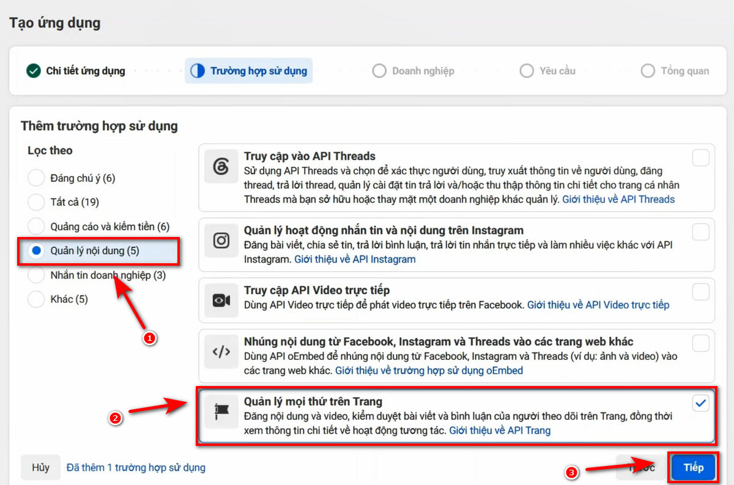Screen dimensions: 734x485
Task: Open Giới thiệu về trường hợp sử dụng oEmbed link
Action: [429, 370]
